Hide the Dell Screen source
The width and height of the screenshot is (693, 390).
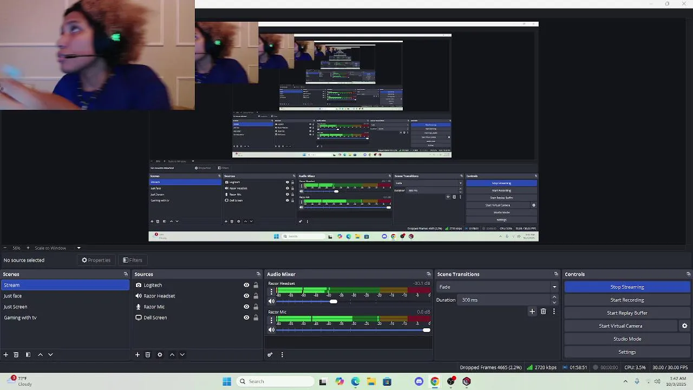246,317
